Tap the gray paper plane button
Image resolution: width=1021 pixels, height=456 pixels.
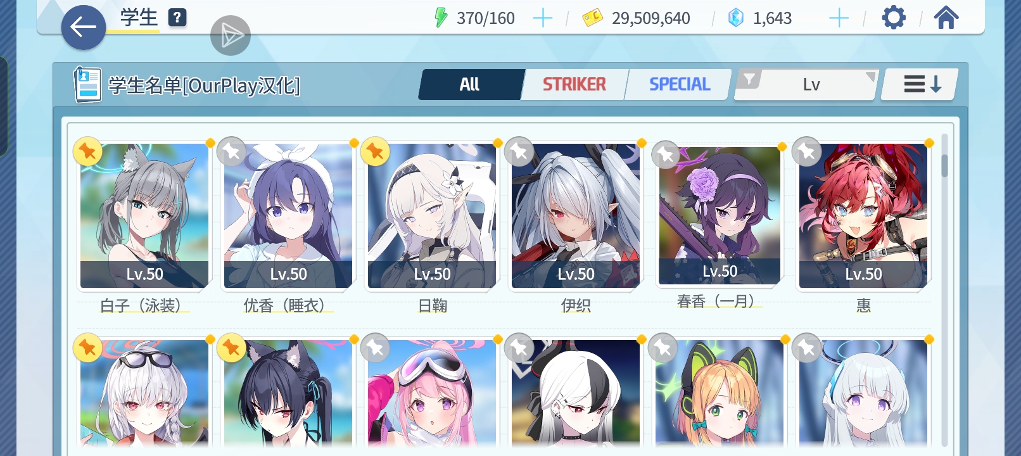[231, 35]
